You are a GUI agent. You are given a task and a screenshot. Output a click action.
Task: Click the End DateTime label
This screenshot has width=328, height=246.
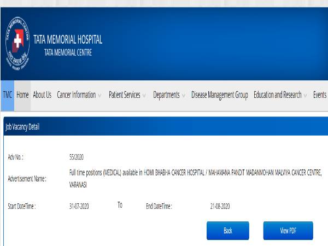[x=159, y=207]
